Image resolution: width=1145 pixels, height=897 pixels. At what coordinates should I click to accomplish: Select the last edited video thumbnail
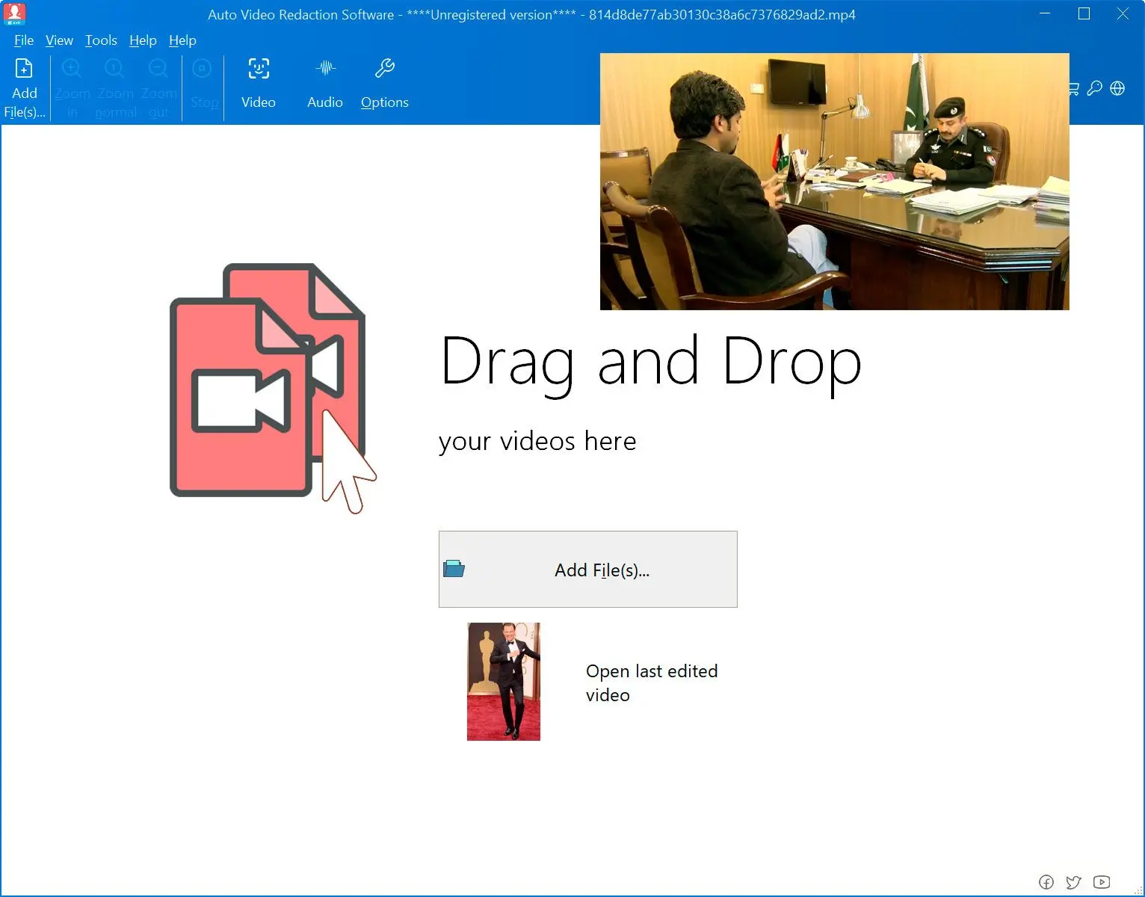point(503,682)
